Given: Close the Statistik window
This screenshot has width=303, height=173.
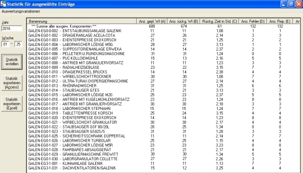Looking at the screenshot, I should point(299,4).
